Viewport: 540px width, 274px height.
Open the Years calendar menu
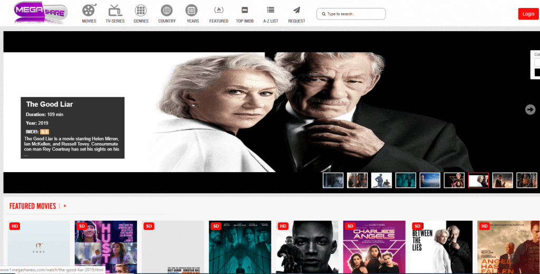click(x=192, y=14)
